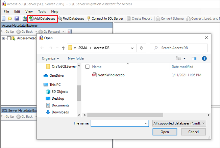Open the Organize dropdown menu
The width and height of the screenshot is (220, 148).
pyautogui.click(x=50, y=58)
